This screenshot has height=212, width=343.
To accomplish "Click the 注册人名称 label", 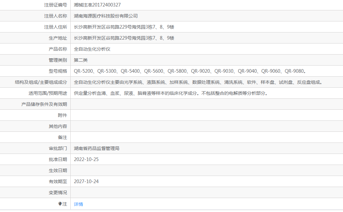I will (56, 16).
